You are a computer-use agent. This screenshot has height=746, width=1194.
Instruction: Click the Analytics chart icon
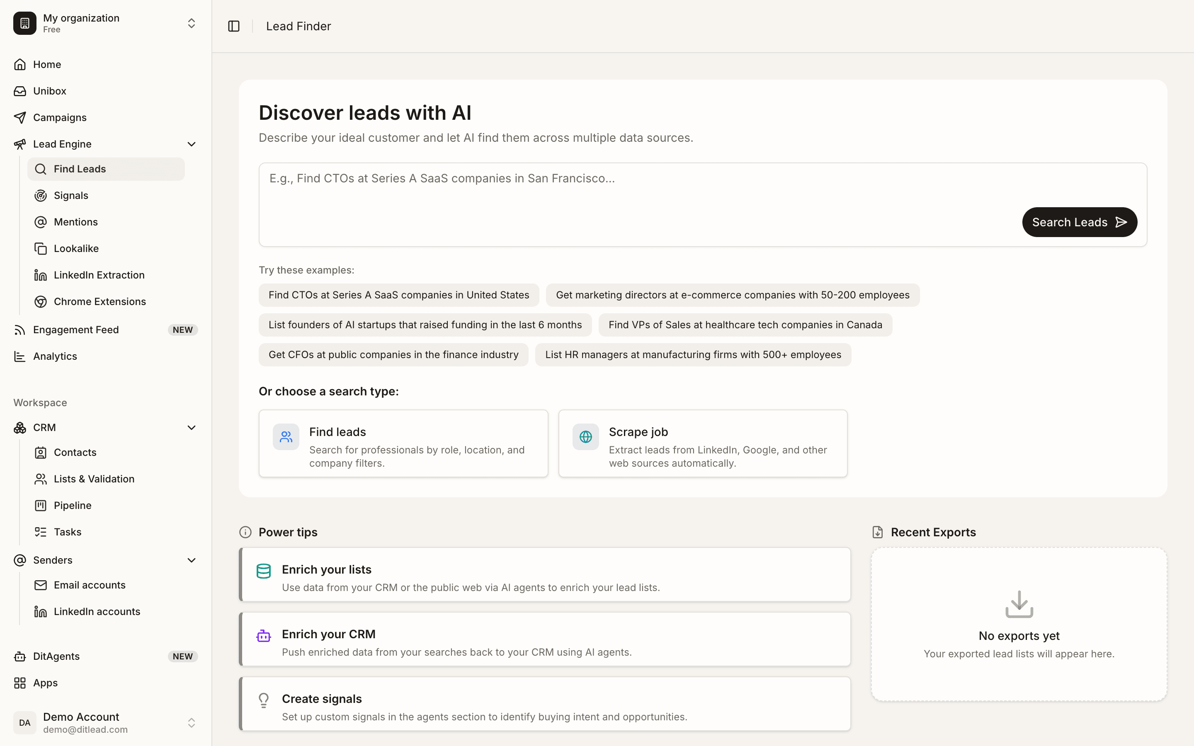point(20,357)
